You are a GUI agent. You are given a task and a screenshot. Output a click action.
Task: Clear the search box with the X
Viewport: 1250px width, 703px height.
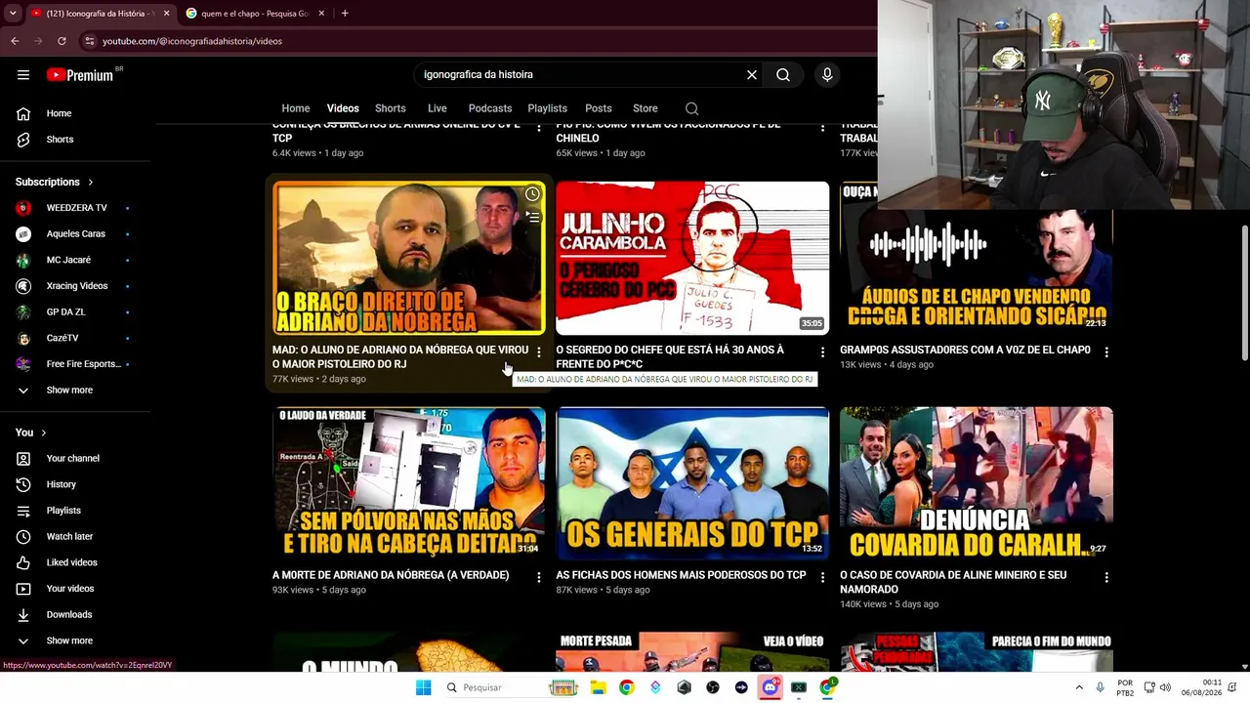pos(752,74)
